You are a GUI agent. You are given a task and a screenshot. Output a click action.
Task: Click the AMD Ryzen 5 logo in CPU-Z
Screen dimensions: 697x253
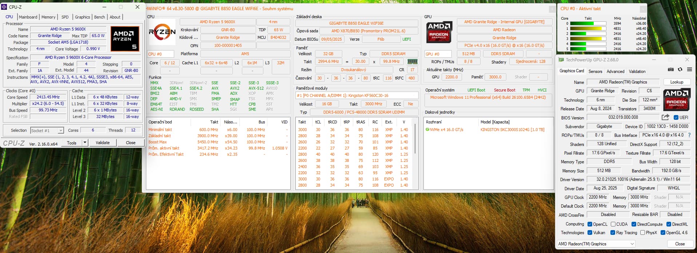click(125, 38)
